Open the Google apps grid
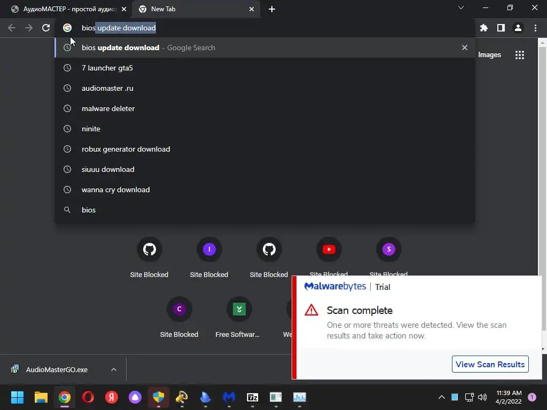Screen dimensions: 547x410 point(520,55)
